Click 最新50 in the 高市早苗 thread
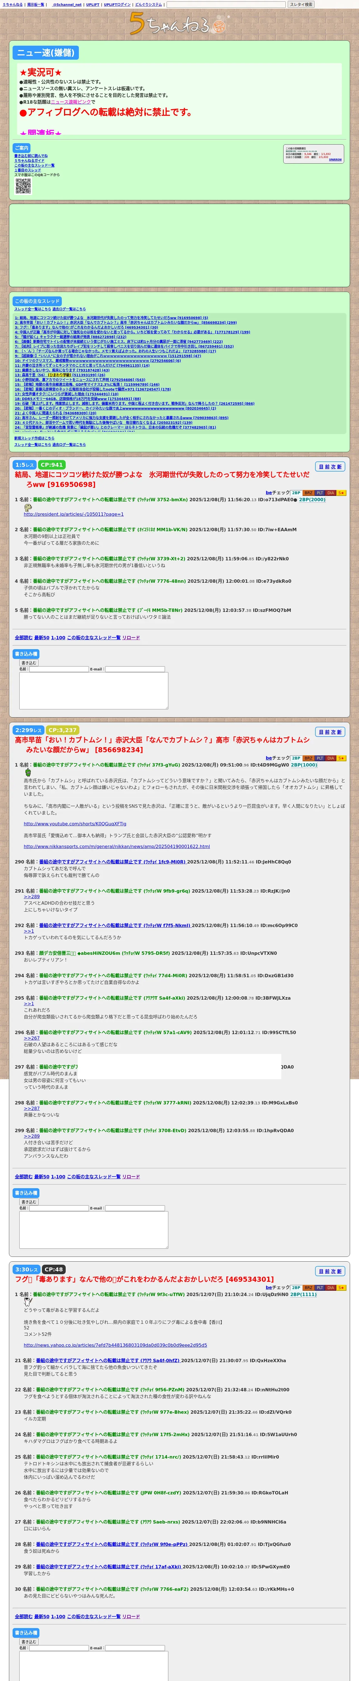Viewport: 359px width, 1681px height. pos(42,1177)
